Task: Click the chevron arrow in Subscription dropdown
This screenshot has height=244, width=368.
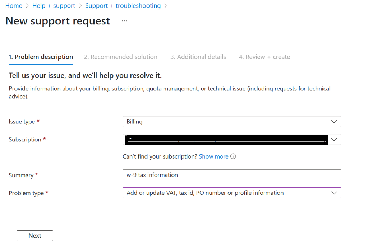Action: point(334,140)
